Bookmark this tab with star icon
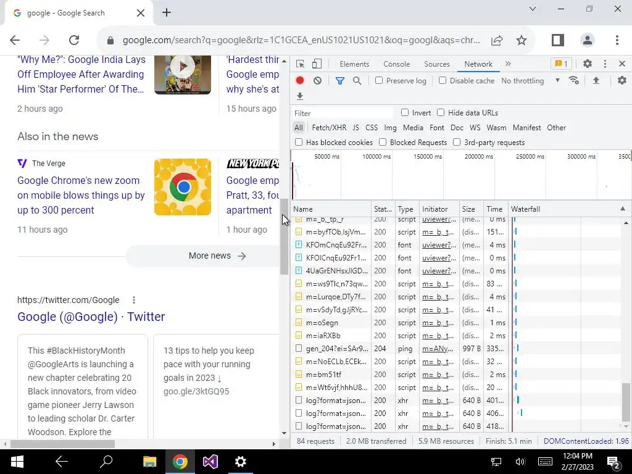Image resolution: width=632 pixels, height=474 pixels. click(522, 40)
